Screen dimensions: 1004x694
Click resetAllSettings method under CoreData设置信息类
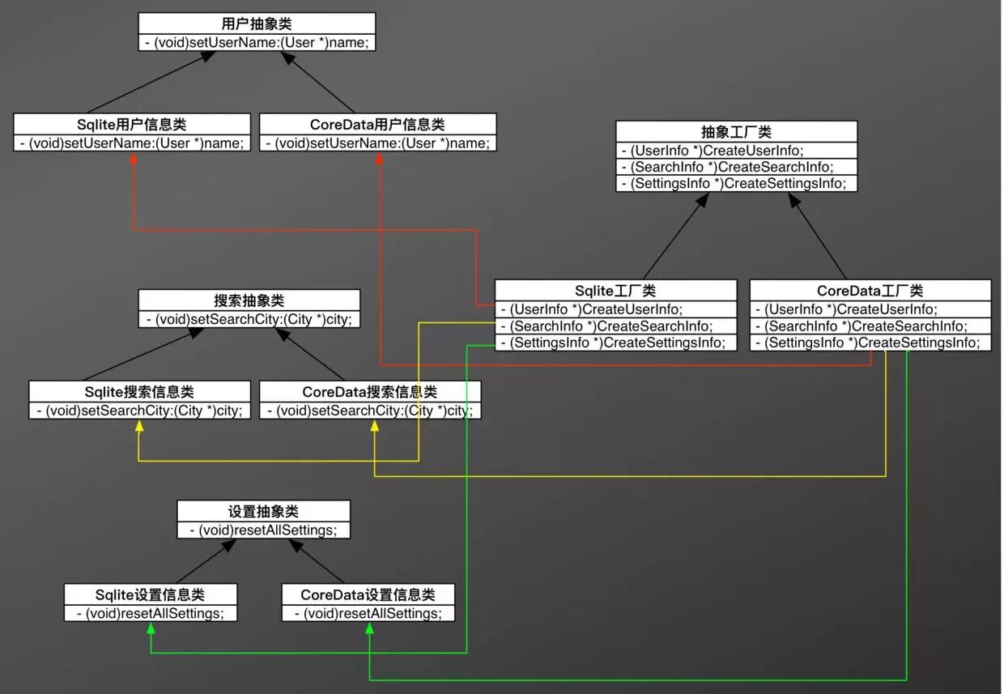click(368, 613)
